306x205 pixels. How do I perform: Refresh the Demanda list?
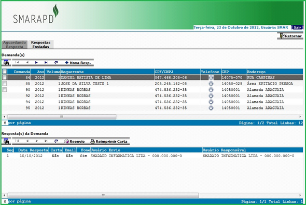tap(56, 62)
